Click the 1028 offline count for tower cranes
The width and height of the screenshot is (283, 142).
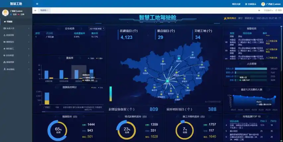[x=154, y=137]
